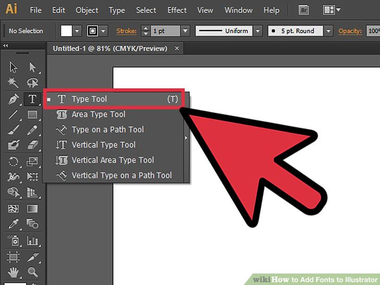This screenshot has width=380, height=285.
Task: Select the Eraser tool
Action: [x=32, y=145]
